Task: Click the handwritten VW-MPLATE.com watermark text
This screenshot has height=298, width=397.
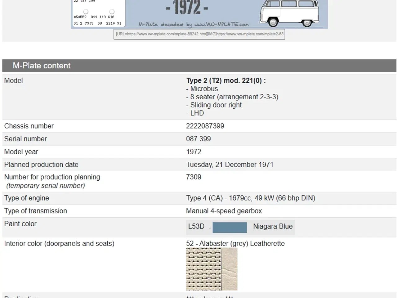Action: click(194, 24)
